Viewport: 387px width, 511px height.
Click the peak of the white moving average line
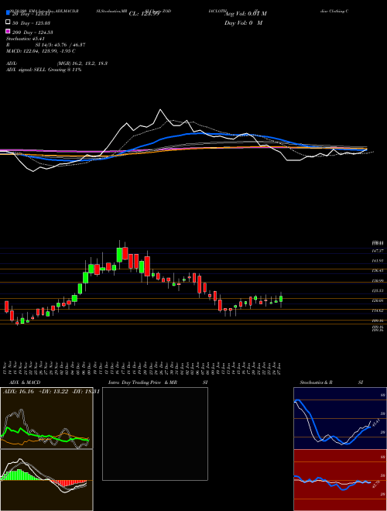click(160, 109)
